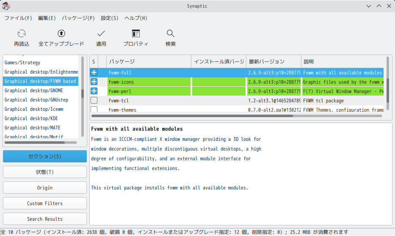Click the セクション(S) filter button

(45, 156)
